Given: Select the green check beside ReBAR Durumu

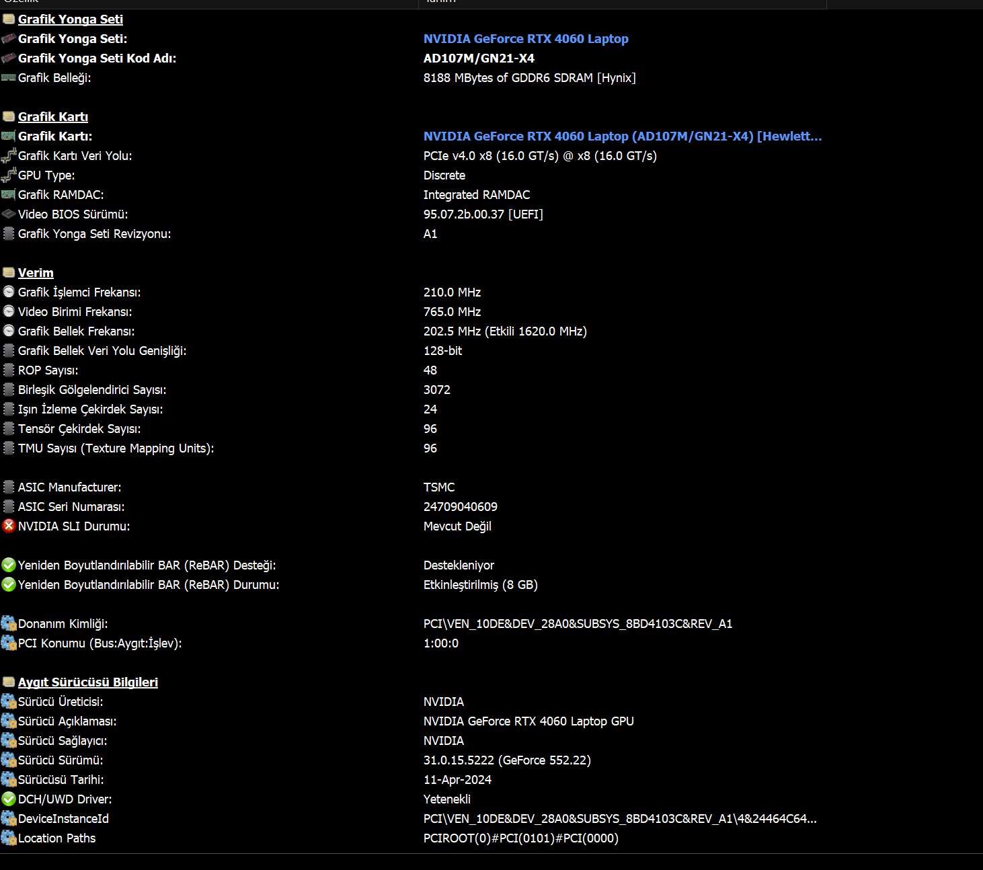Looking at the screenshot, I should point(9,585).
